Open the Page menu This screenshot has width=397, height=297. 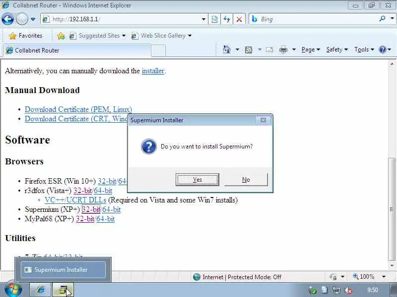[x=311, y=49]
